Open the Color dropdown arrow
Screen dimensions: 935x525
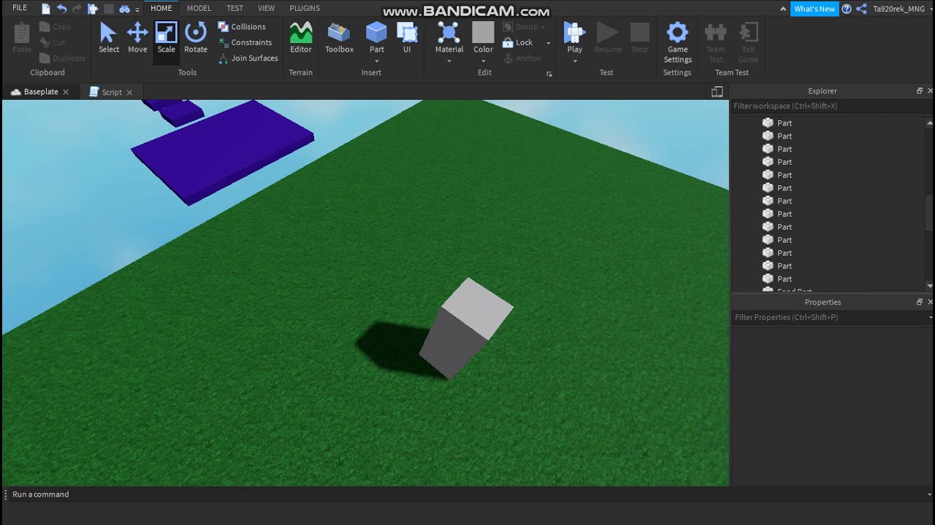(x=484, y=61)
